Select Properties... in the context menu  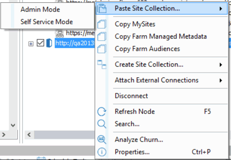[132, 152]
